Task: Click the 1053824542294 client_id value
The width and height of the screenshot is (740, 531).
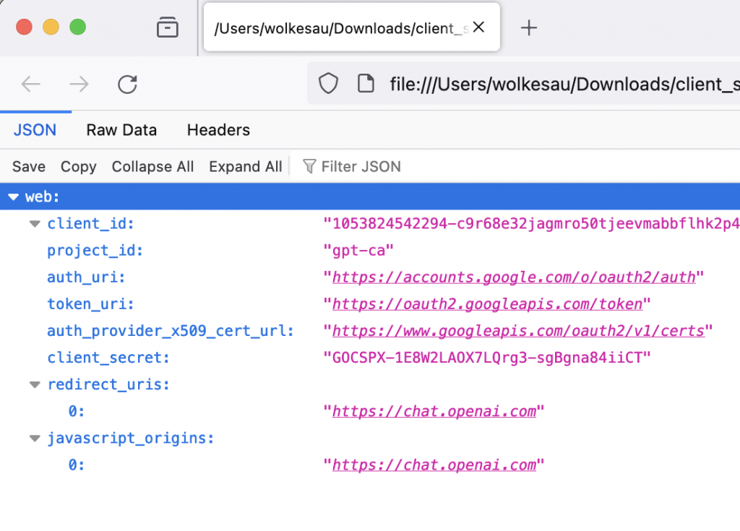Action: click(x=531, y=223)
